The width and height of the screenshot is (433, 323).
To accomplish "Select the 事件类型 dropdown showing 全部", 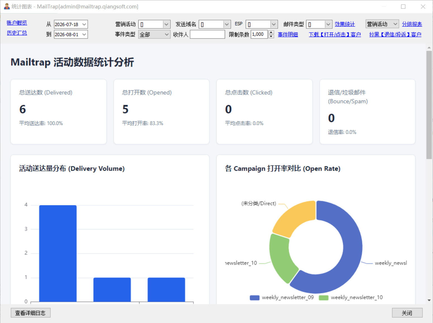I will pos(154,35).
